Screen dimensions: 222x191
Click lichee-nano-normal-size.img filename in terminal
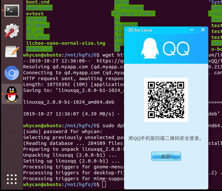(x=66, y=43)
